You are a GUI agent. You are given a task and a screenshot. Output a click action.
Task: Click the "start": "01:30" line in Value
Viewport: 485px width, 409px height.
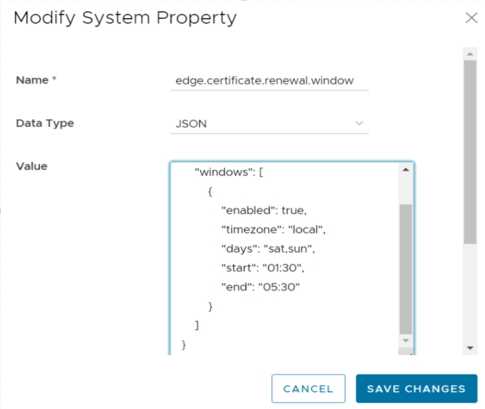tap(260, 267)
